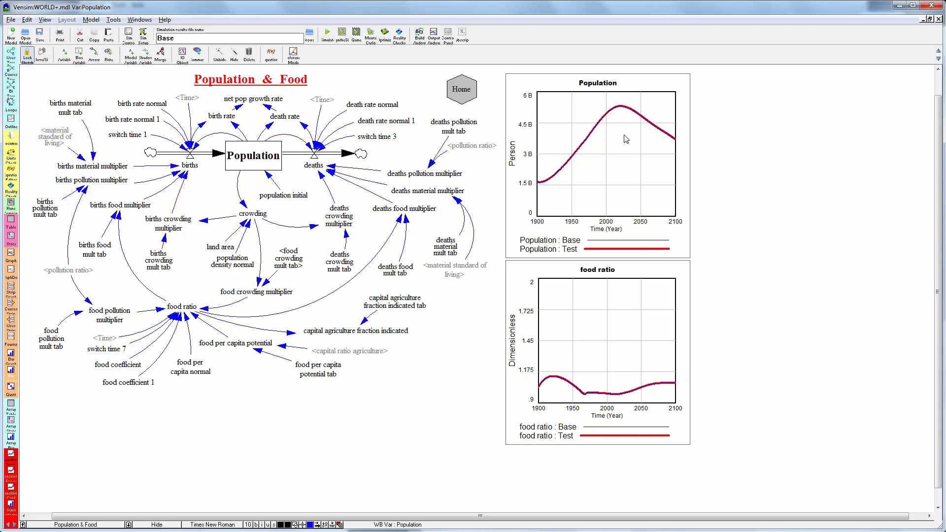Viewport: 946px width, 532px height.
Task: Click the Home hexagon button
Action: click(x=461, y=89)
